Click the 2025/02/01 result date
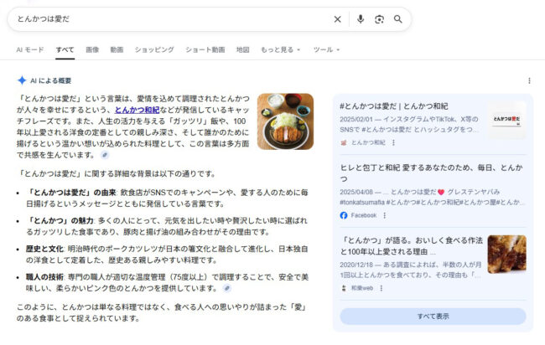This screenshot has width=545, height=345. click(356, 120)
